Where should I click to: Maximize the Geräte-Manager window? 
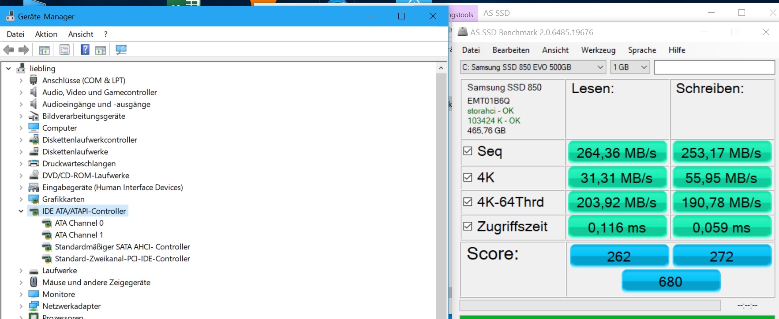pyautogui.click(x=401, y=16)
